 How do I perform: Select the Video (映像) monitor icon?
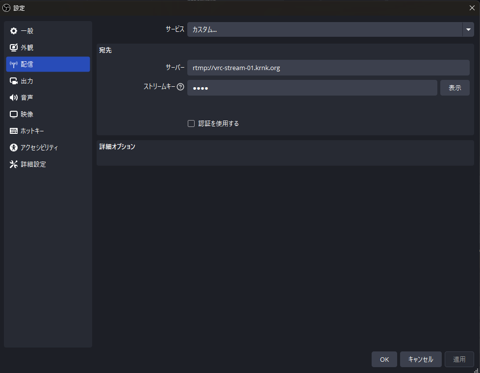pyautogui.click(x=14, y=114)
